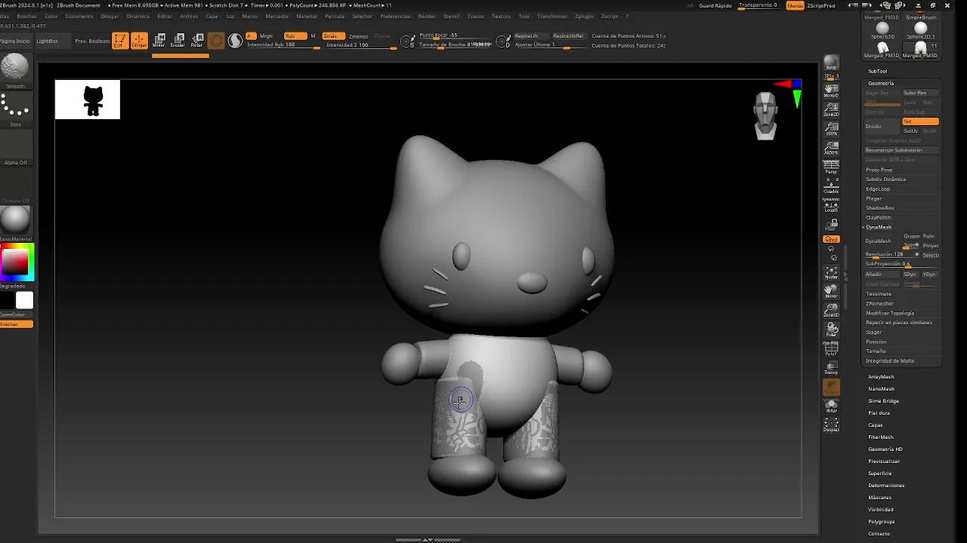Toggle the Menús button
Viewport: 967px width, 543px height.
795,5
